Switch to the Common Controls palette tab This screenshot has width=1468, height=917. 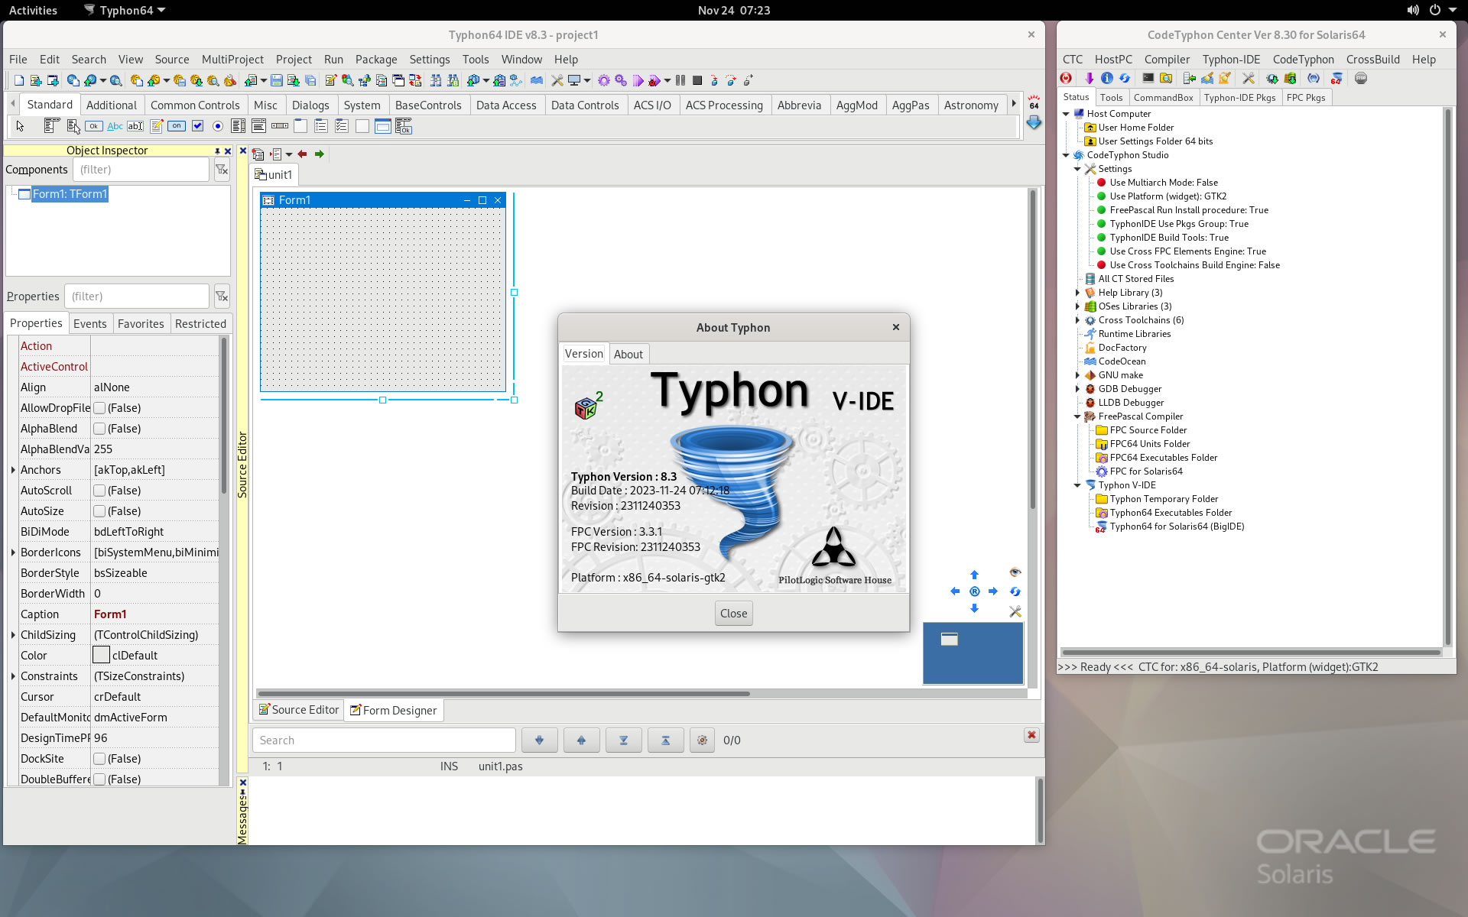[x=195, y=105]
